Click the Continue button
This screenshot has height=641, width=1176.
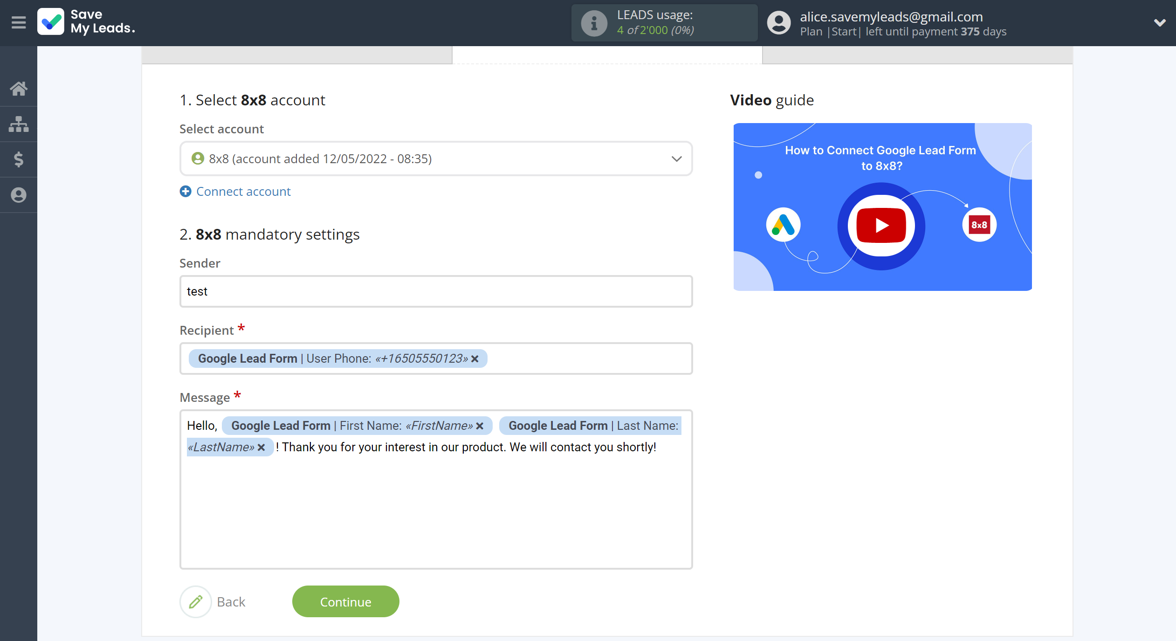click(x=345, y=601)
